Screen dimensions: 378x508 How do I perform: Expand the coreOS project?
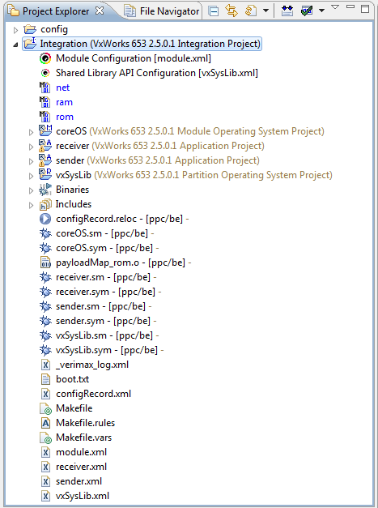pyautogui.click(x=31, y=132)
